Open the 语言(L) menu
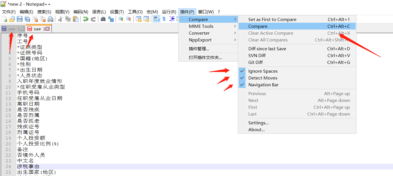The width and height of the screenshot is (393, 176). point(99,12)
